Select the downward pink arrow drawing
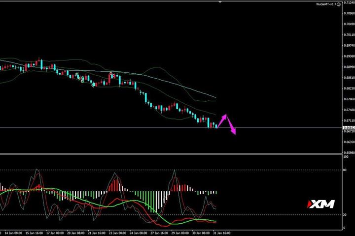Viewport: 355px width, 236px height. pyautogui.click(x=231, y=125)
